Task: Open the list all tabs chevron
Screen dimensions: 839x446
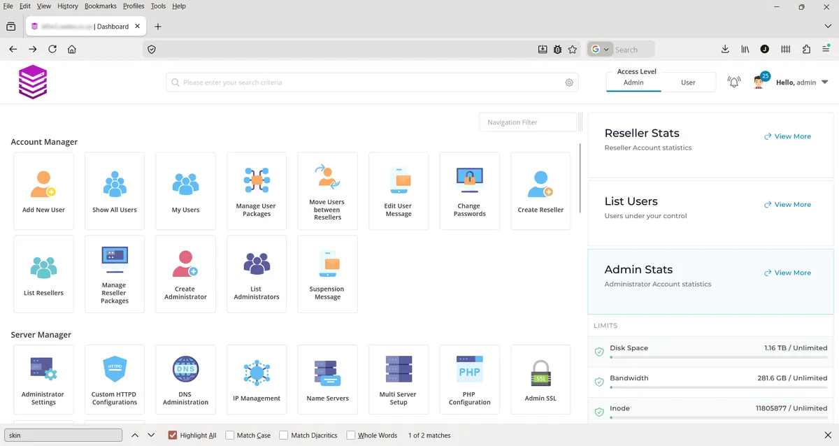Action: tap(827, 27)
